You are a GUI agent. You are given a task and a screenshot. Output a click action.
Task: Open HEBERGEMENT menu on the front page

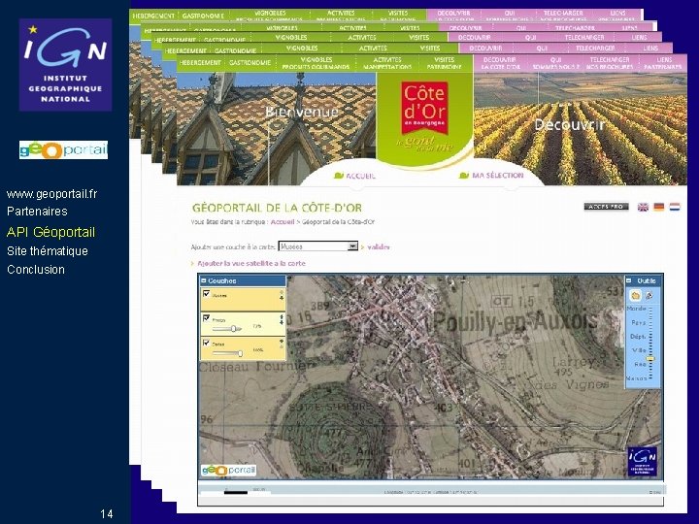(x=200, y=63)
